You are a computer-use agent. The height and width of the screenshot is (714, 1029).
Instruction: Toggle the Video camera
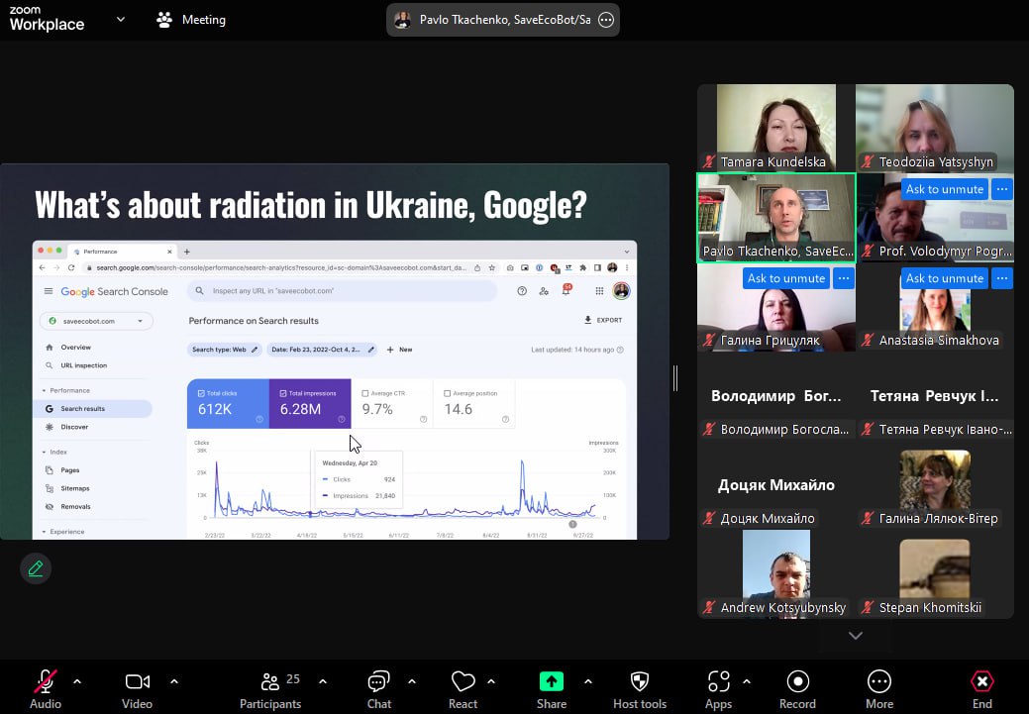[x=137, y=681]
